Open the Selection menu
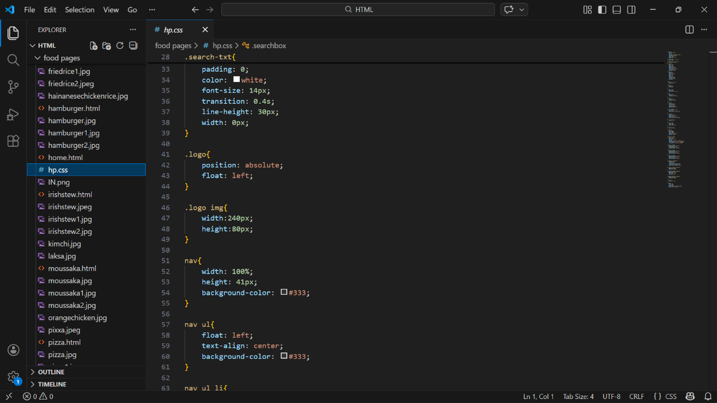Image resolution: width=717 pixels, height=403 pixels. (x=79, y=10)
